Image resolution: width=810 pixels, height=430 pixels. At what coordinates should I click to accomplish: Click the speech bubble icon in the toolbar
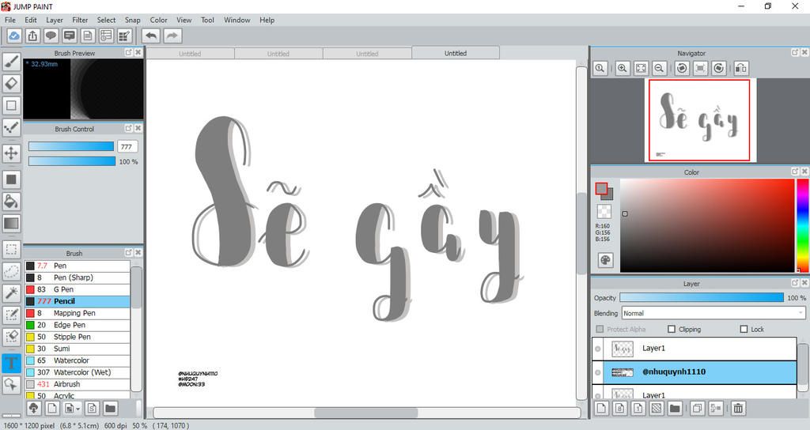(x=51, y=36)
